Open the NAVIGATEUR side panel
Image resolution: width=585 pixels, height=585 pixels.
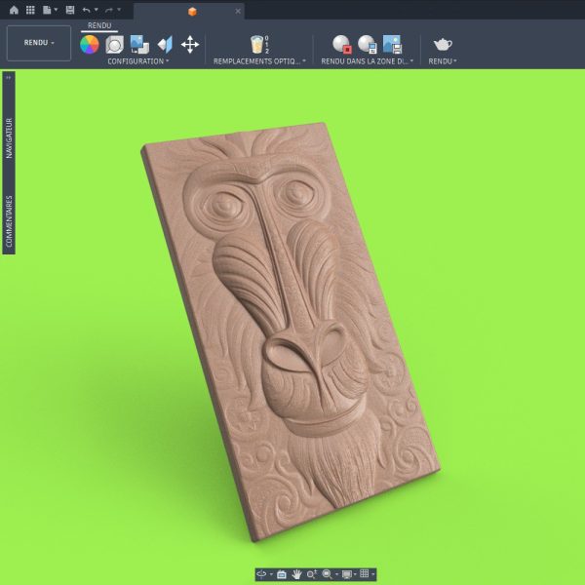tap(10, 138)
